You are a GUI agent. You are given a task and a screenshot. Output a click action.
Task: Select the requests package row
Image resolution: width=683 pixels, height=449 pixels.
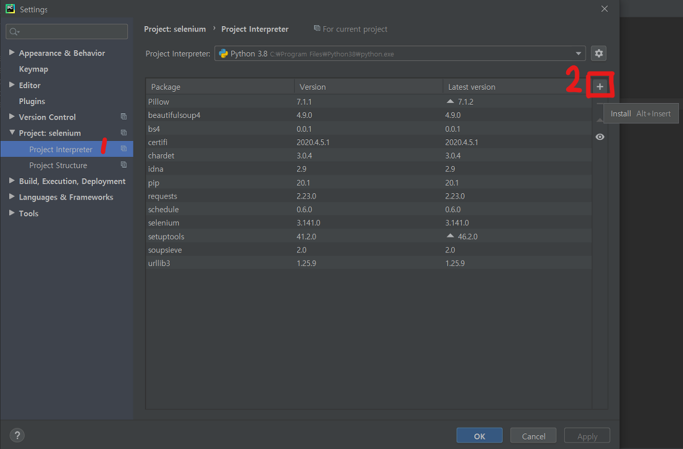click(x=369, y=196)
